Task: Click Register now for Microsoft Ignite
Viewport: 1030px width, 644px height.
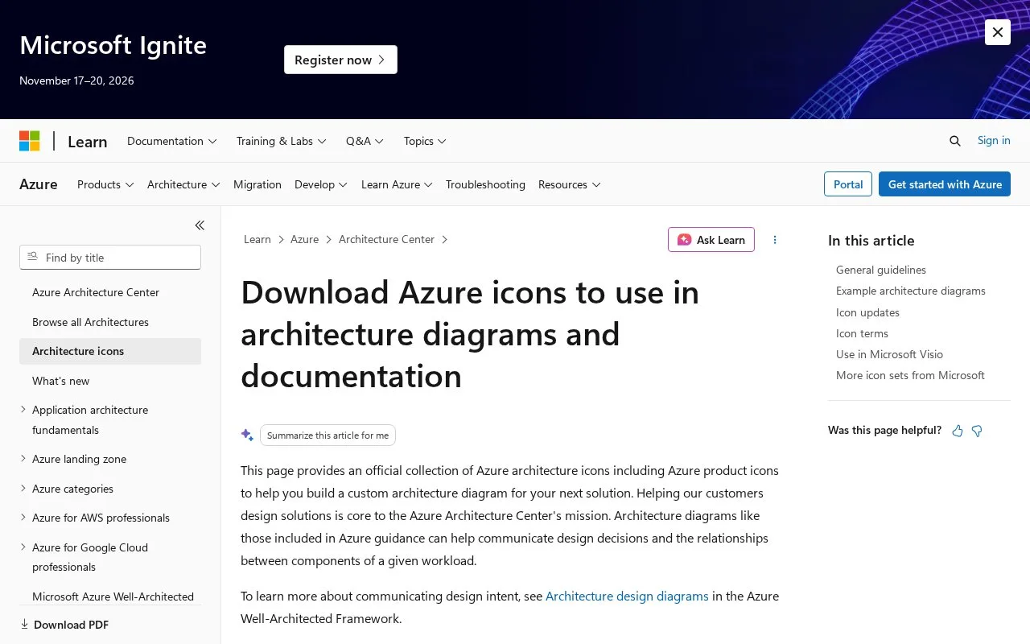Action: tap(340, 60)
